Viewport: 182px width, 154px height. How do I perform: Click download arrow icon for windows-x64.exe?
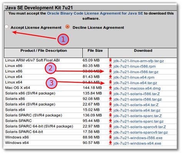click(x=110, y=143)
